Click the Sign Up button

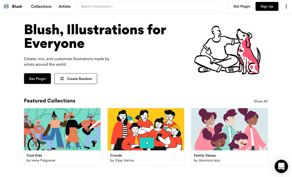pyautogui.click(x=267, y=6)
